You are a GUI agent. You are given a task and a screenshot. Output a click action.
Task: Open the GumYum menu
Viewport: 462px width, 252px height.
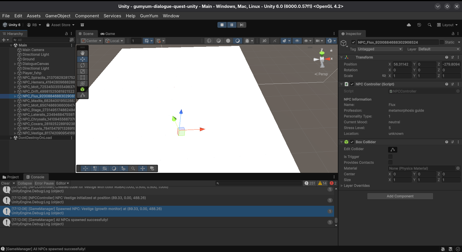pos(149,16)
